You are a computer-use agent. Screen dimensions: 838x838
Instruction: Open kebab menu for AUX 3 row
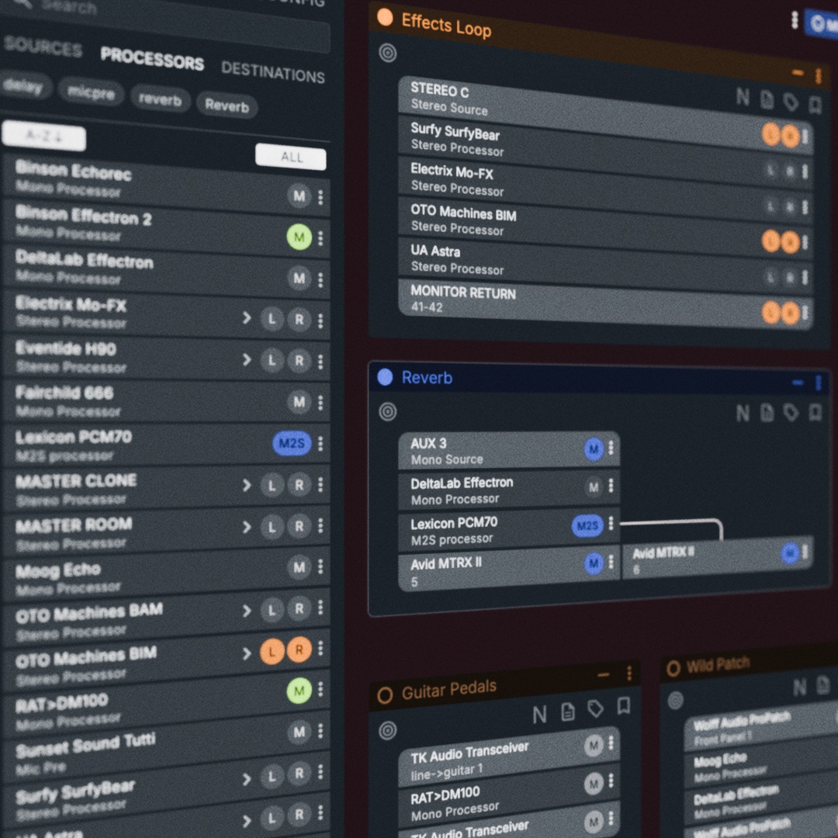(x=611, y=448)
